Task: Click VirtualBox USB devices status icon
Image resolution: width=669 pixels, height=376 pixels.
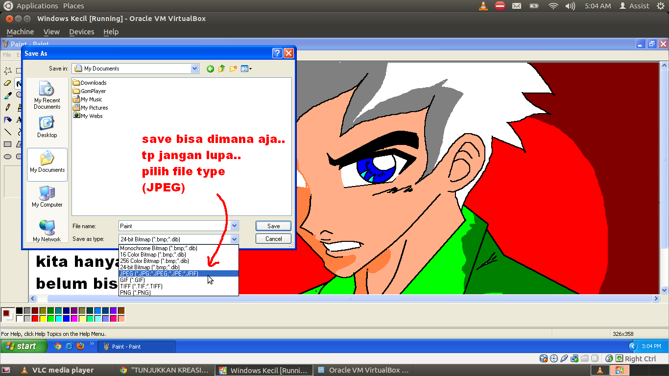Action: (x=564, y=358)
